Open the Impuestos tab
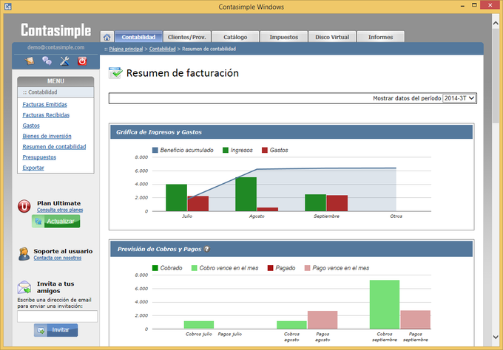The height and width of the screenshot is (350, 503). coord(283,37)
